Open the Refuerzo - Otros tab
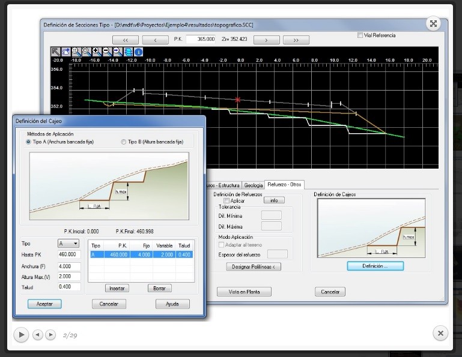 285,185
